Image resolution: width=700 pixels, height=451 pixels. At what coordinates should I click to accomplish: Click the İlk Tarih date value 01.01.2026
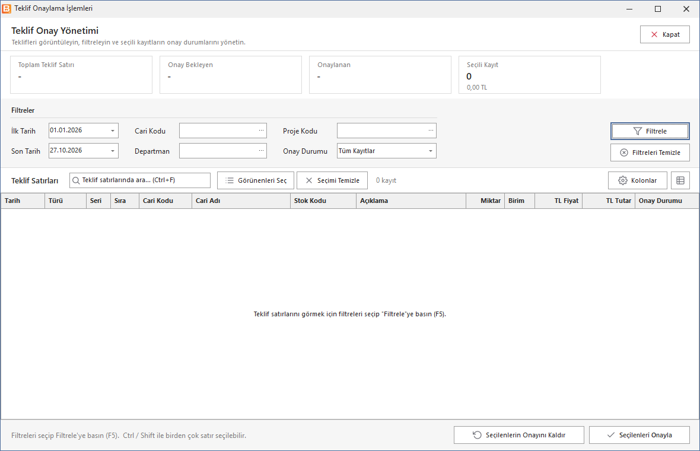66,131
